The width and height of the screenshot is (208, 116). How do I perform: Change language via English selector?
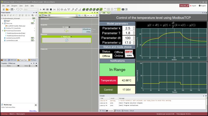[x=202, y=6]
